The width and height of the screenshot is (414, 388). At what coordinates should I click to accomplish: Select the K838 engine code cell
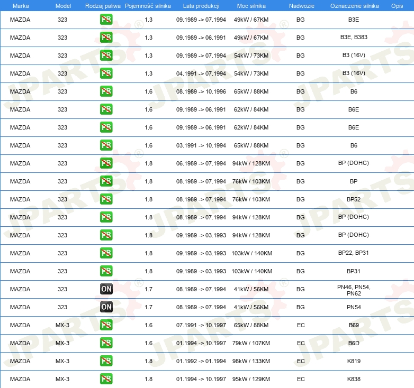354,379
